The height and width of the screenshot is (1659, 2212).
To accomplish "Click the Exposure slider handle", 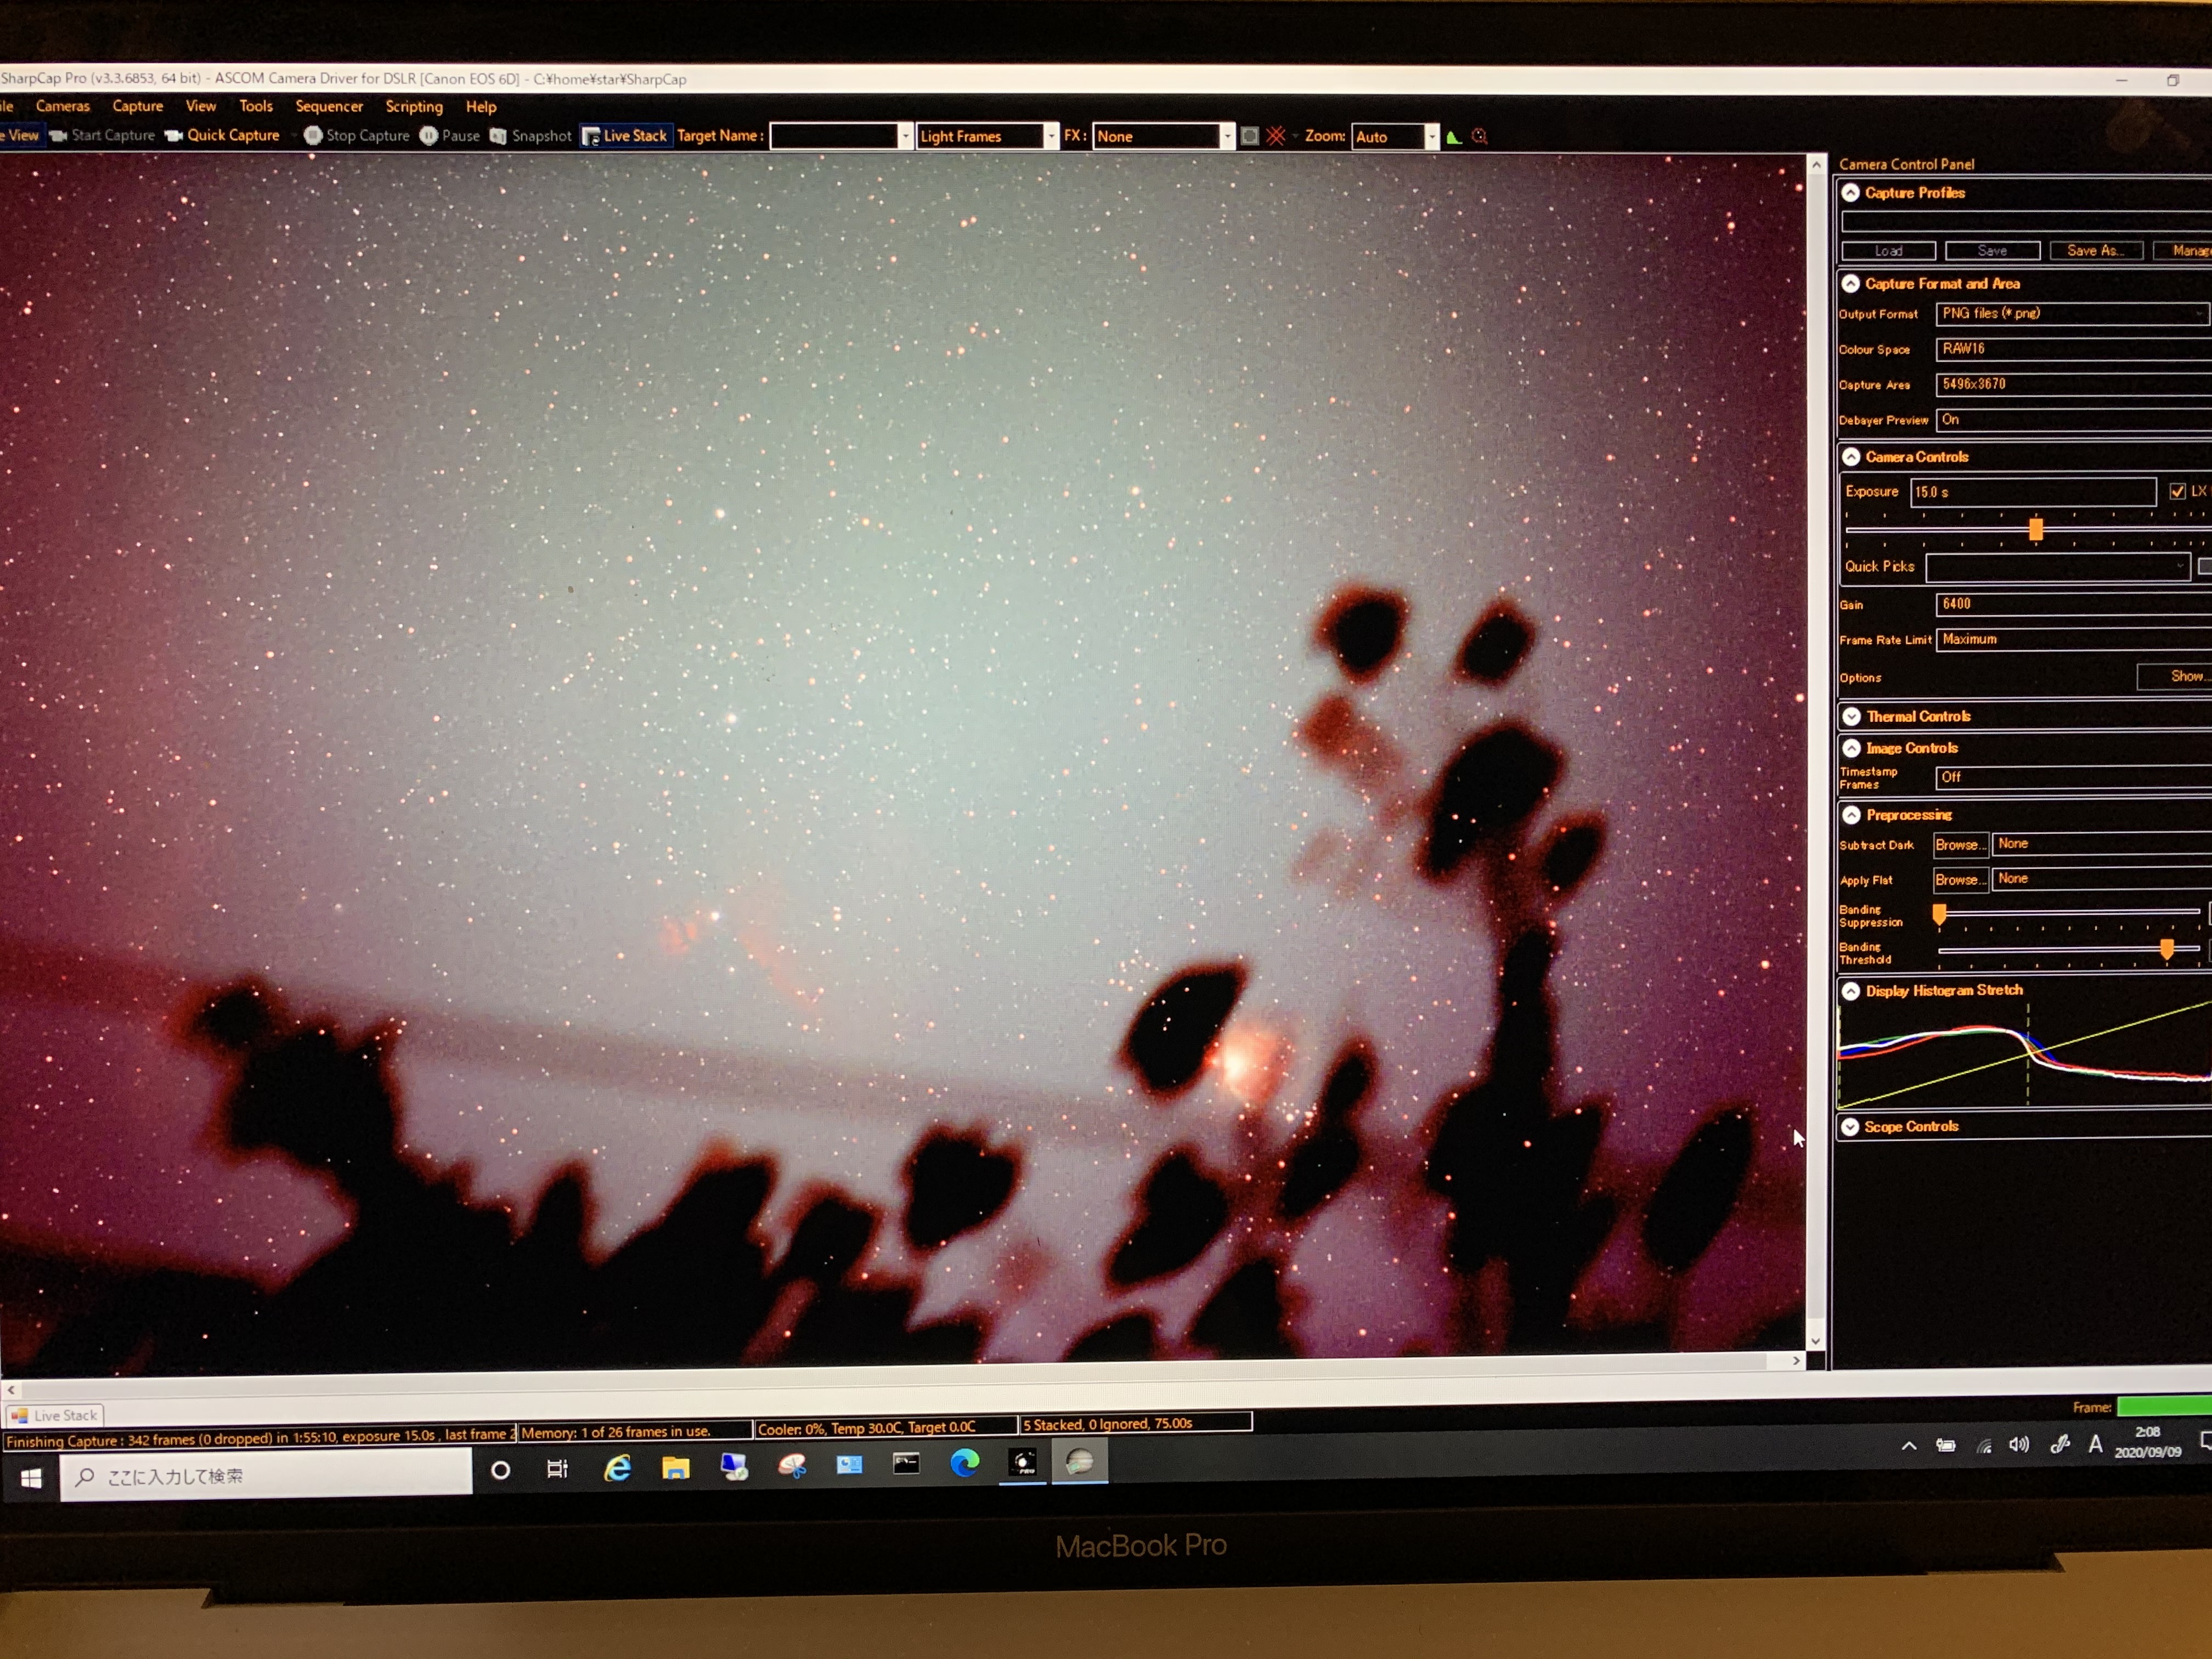I will (x=2035, y=529).
